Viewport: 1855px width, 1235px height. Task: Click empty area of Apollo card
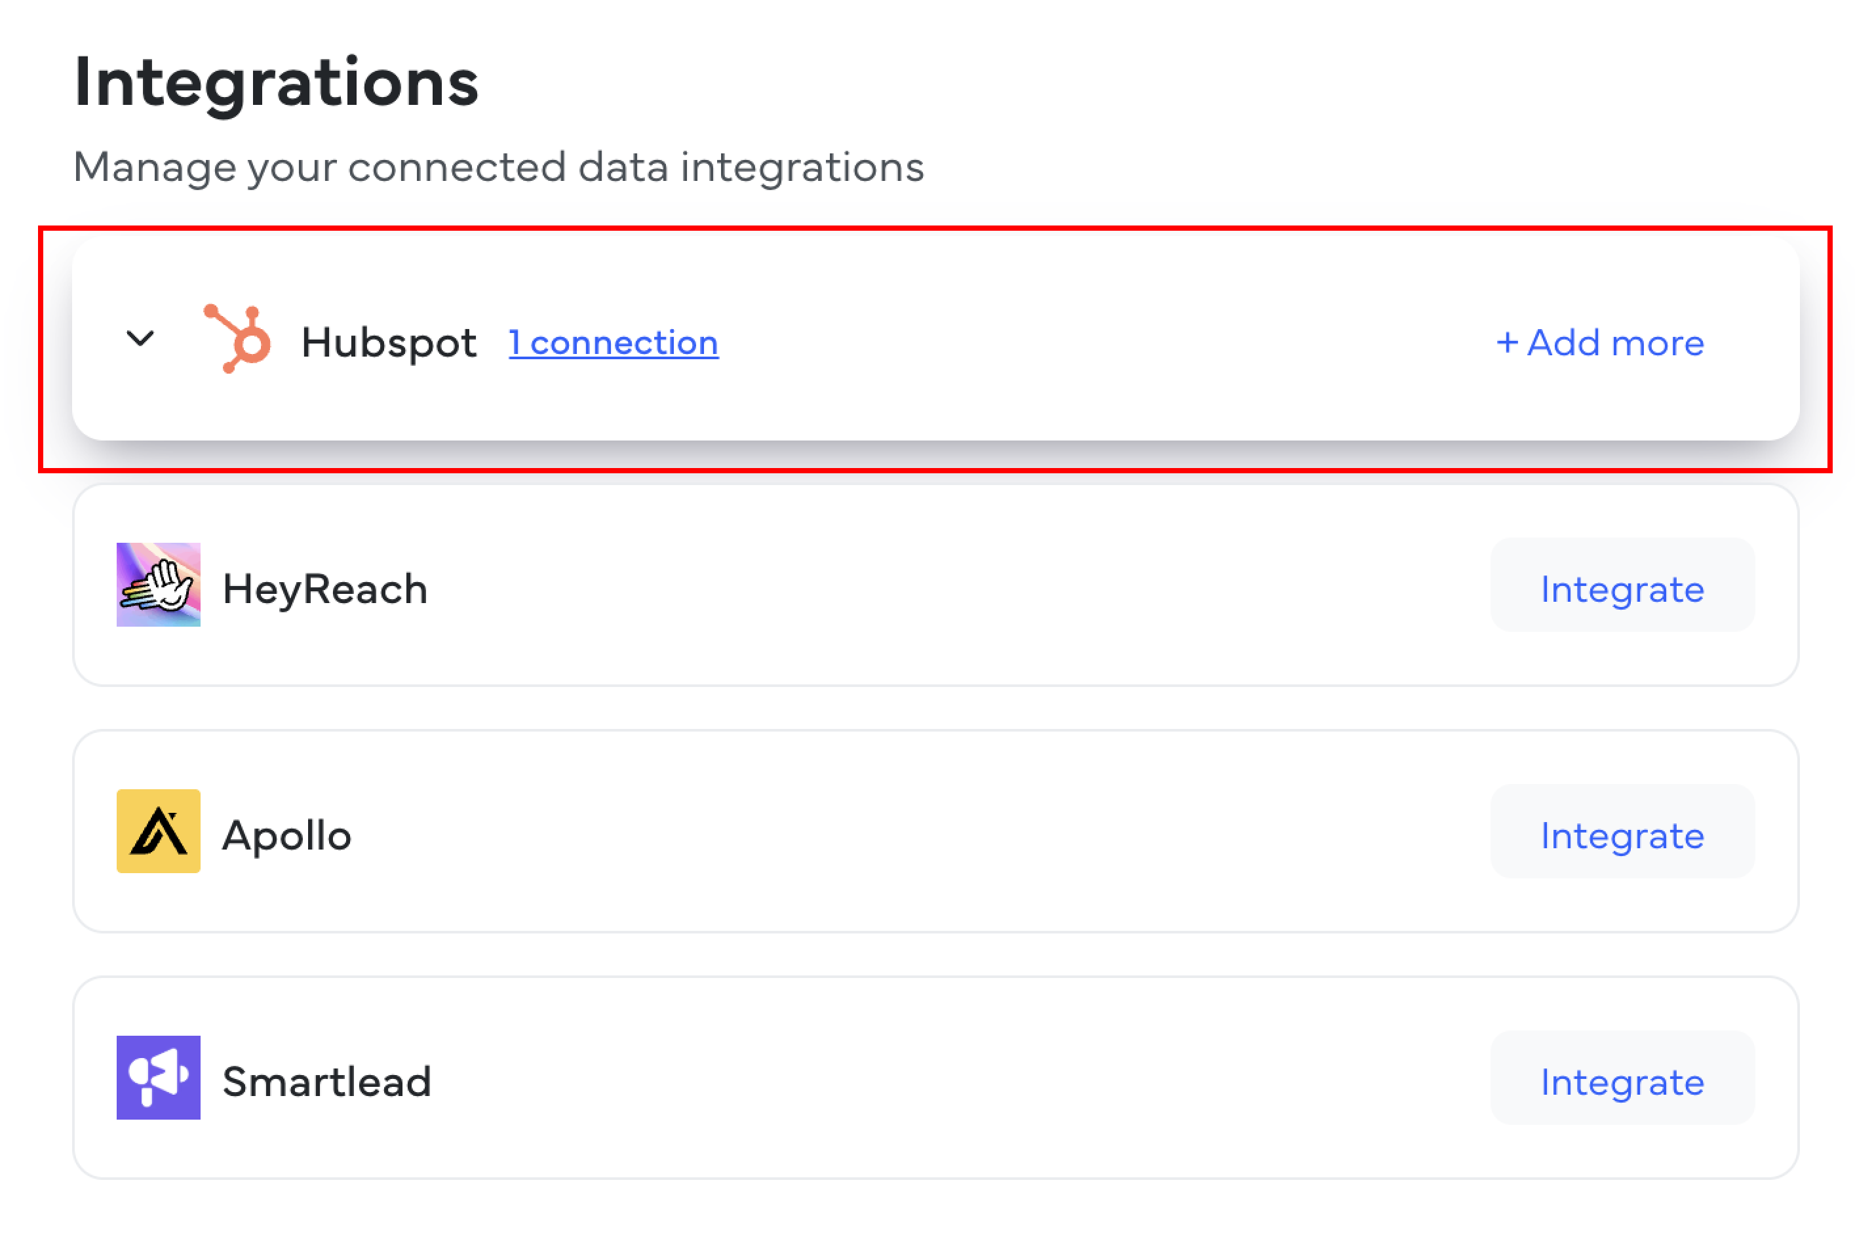pos(945,833)
